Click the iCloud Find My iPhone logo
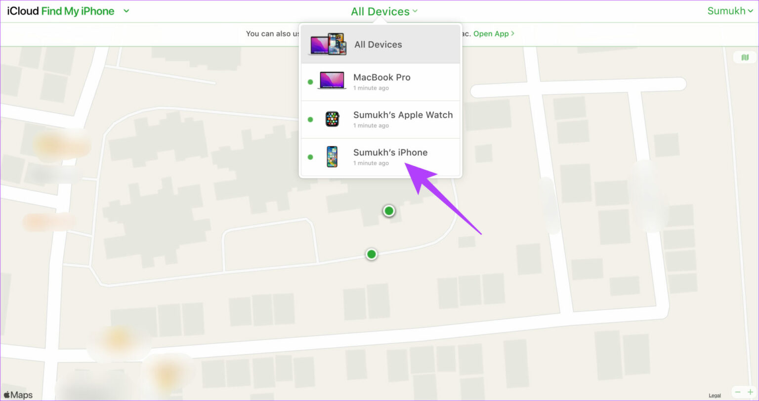The width and height of the screenshot is (759, 401). point(59,10)
